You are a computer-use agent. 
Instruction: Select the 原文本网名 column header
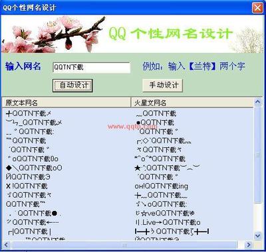coord(66,103)
